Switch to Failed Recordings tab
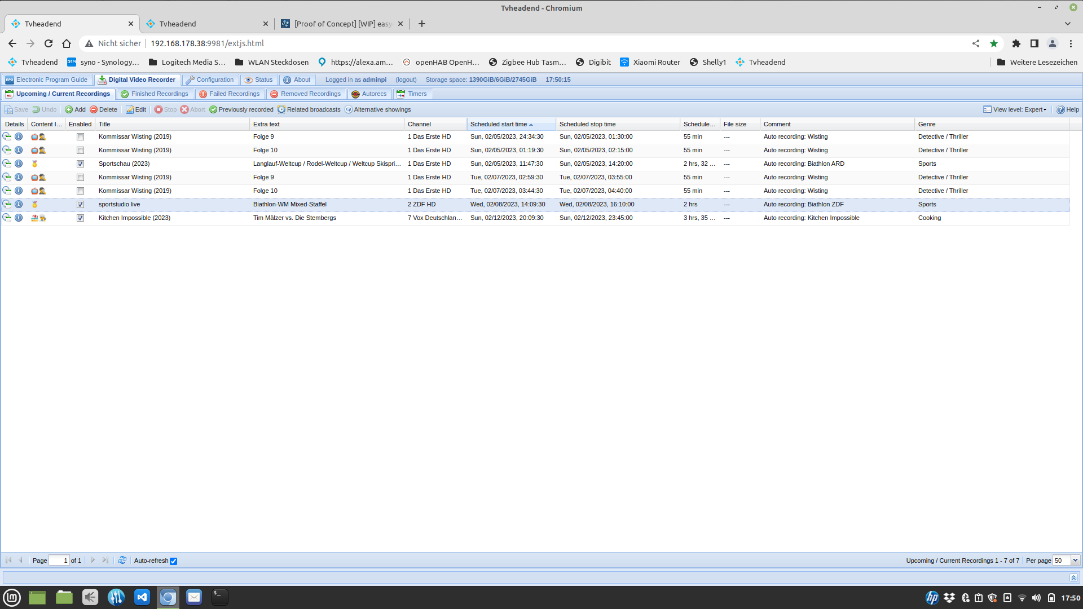Screen dimensions: 1083x609 [x=230, y=94]
